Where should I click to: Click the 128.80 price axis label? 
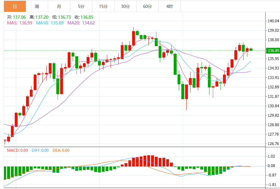273,125
